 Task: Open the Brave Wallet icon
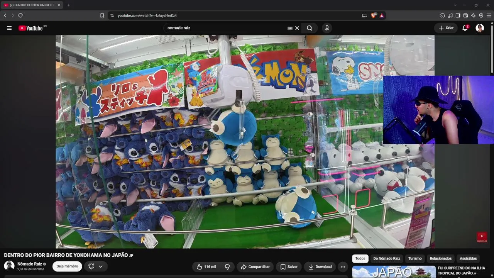tap(465, 15)
